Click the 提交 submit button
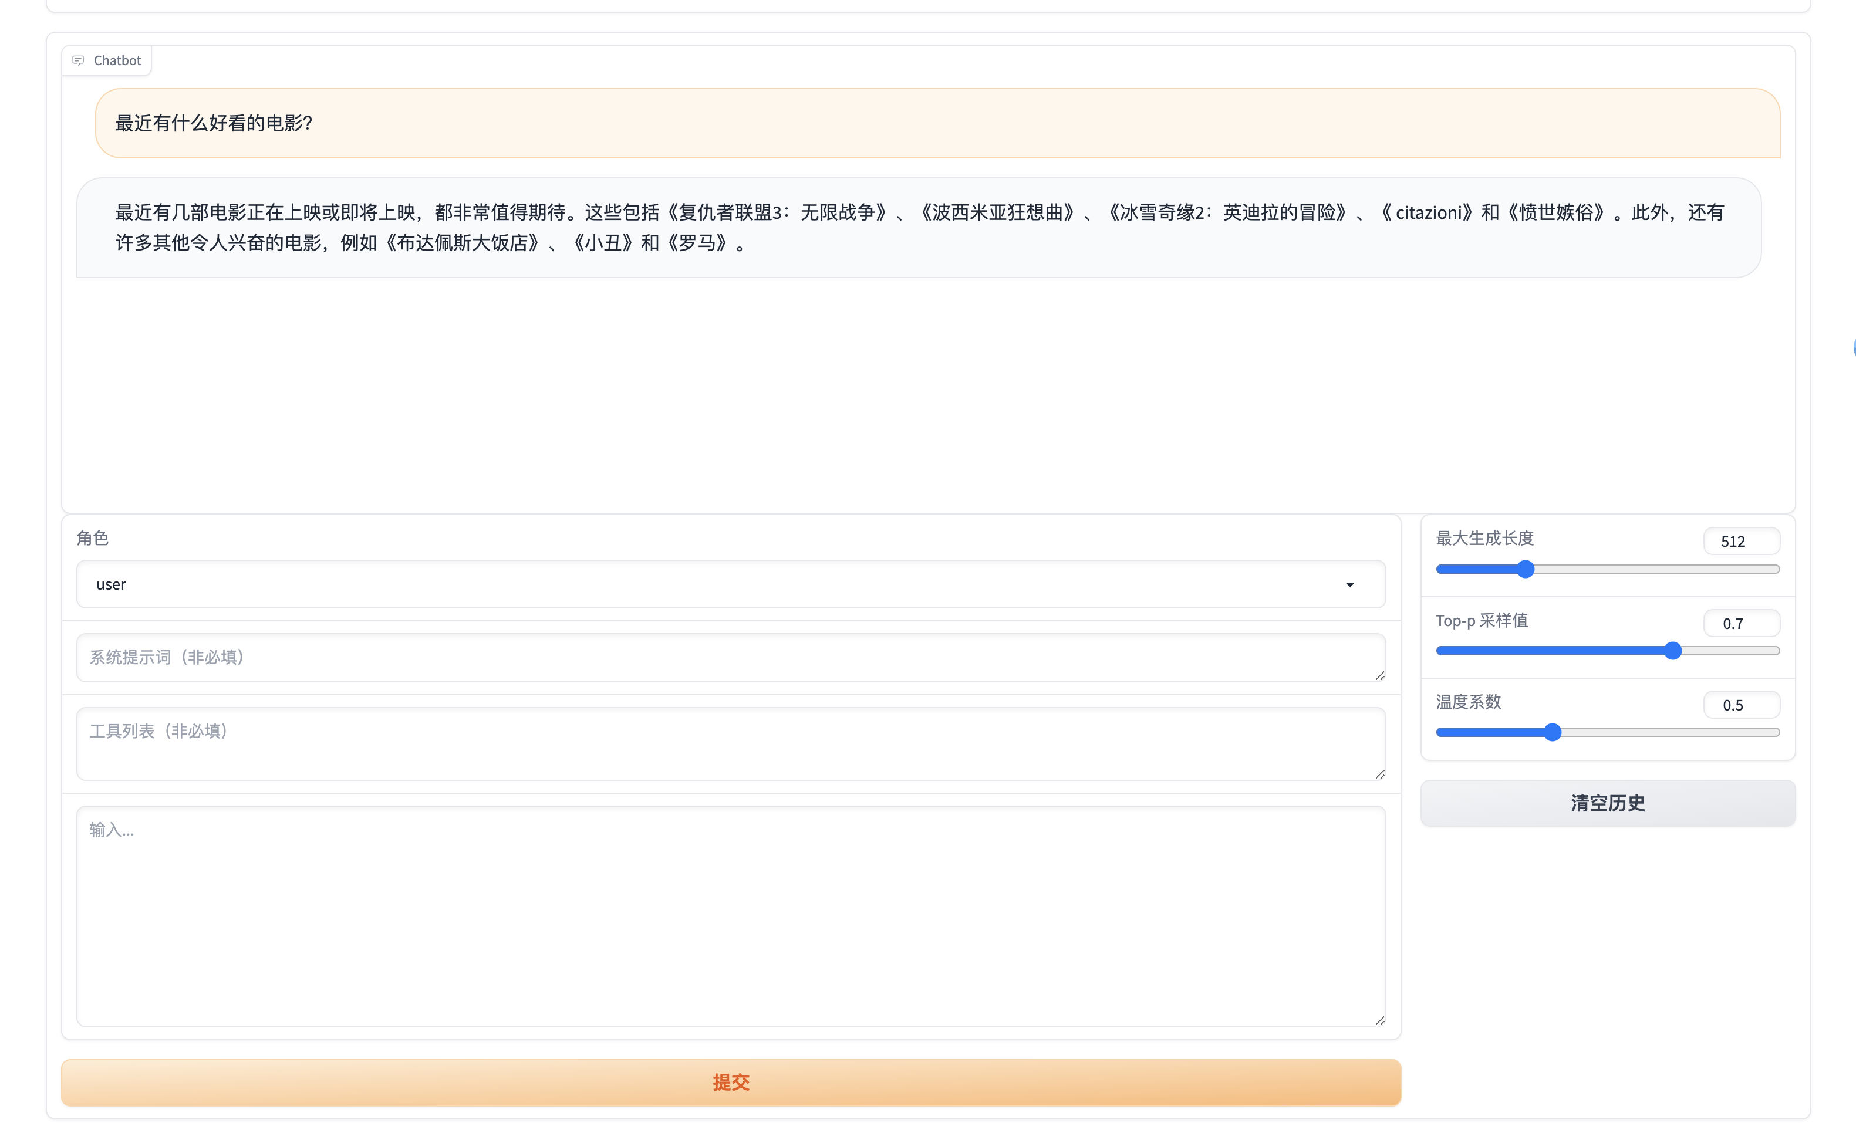This screenshot has width=1856, height=1123. pos(731,1083)
